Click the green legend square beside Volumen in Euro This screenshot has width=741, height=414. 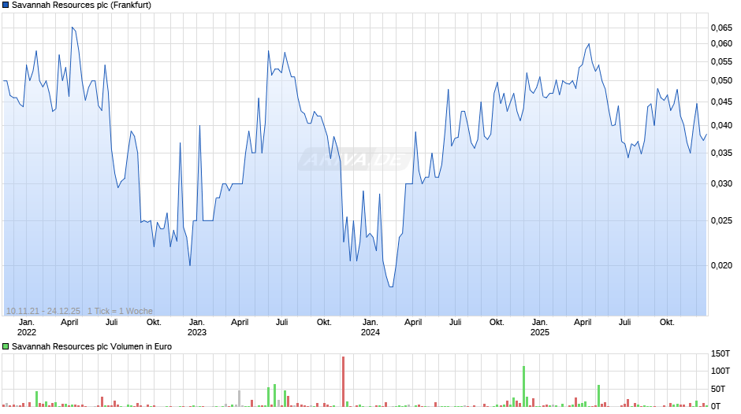tap(6, 346)
